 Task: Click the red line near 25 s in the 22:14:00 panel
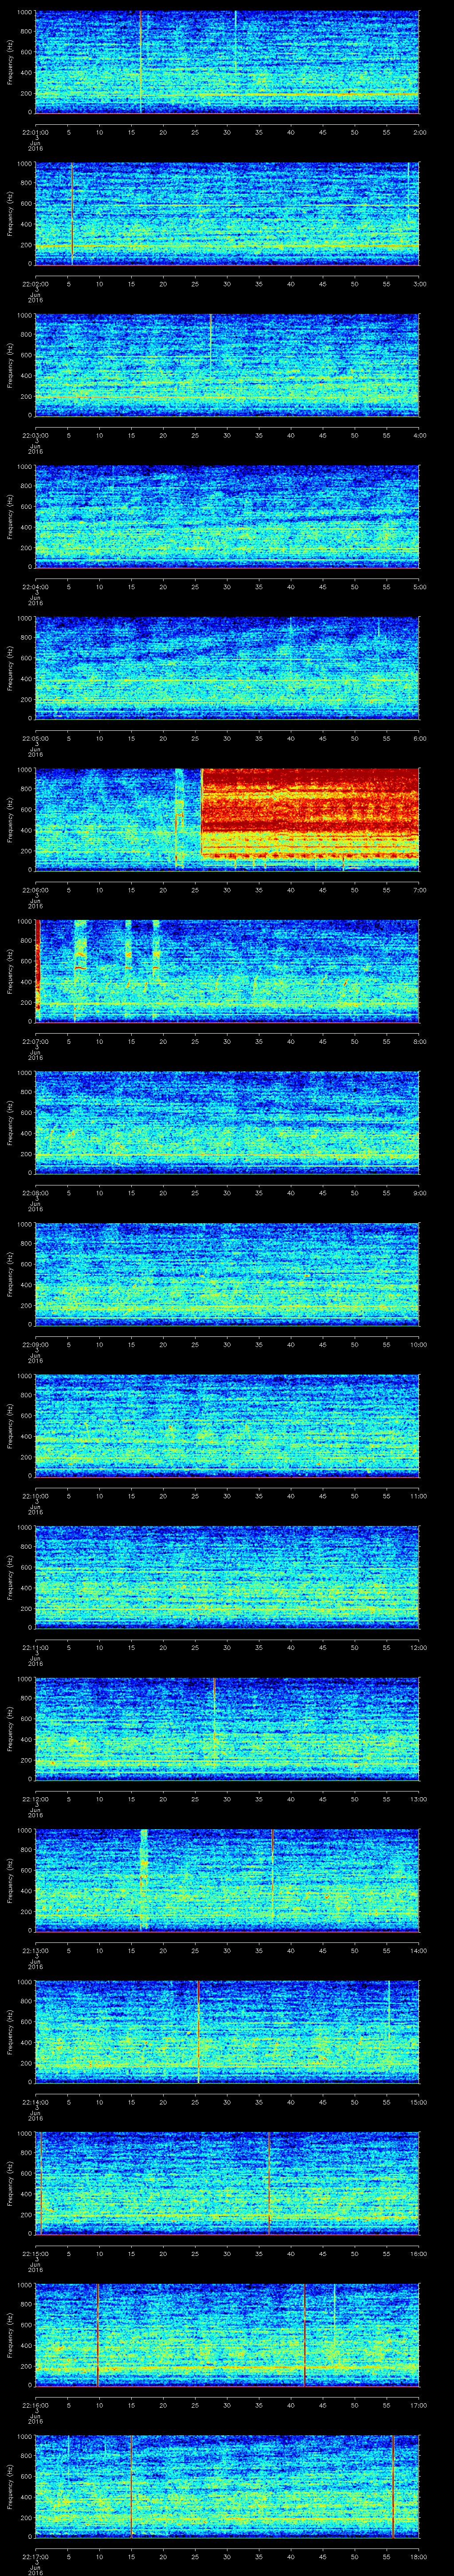199,2032
